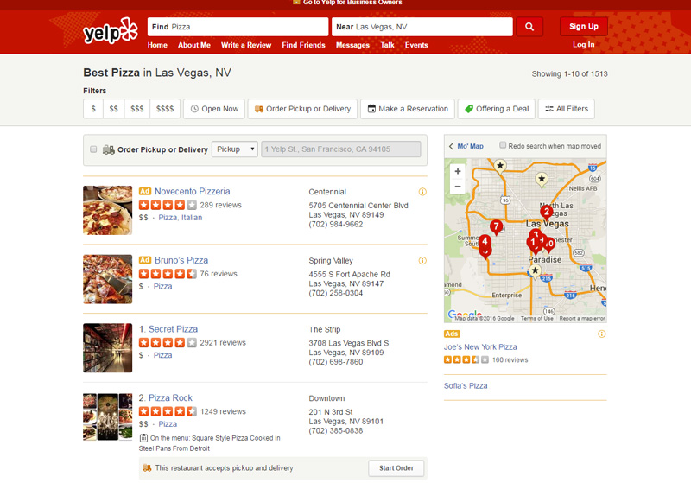Image resolution: width=691 pixels, height=483 pixels.
Task: Open Find Friends
Action: click(x=303, y=45)
